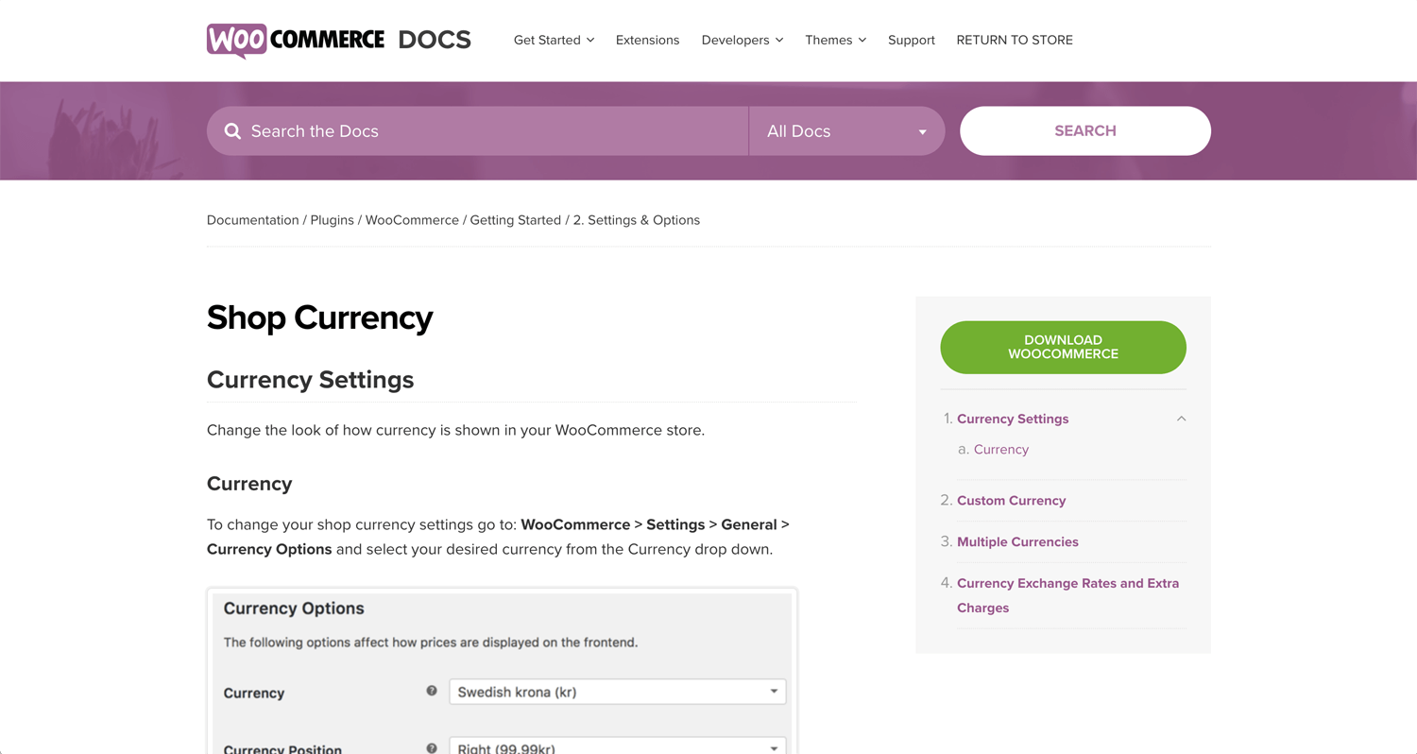Screen dimensions: 1417x754
Task: Jump to Multiple Currencies section
Action: tap(1017, 542)
